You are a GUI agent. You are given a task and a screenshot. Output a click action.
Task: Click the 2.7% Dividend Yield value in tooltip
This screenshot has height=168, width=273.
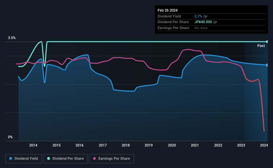pos(198,16)
